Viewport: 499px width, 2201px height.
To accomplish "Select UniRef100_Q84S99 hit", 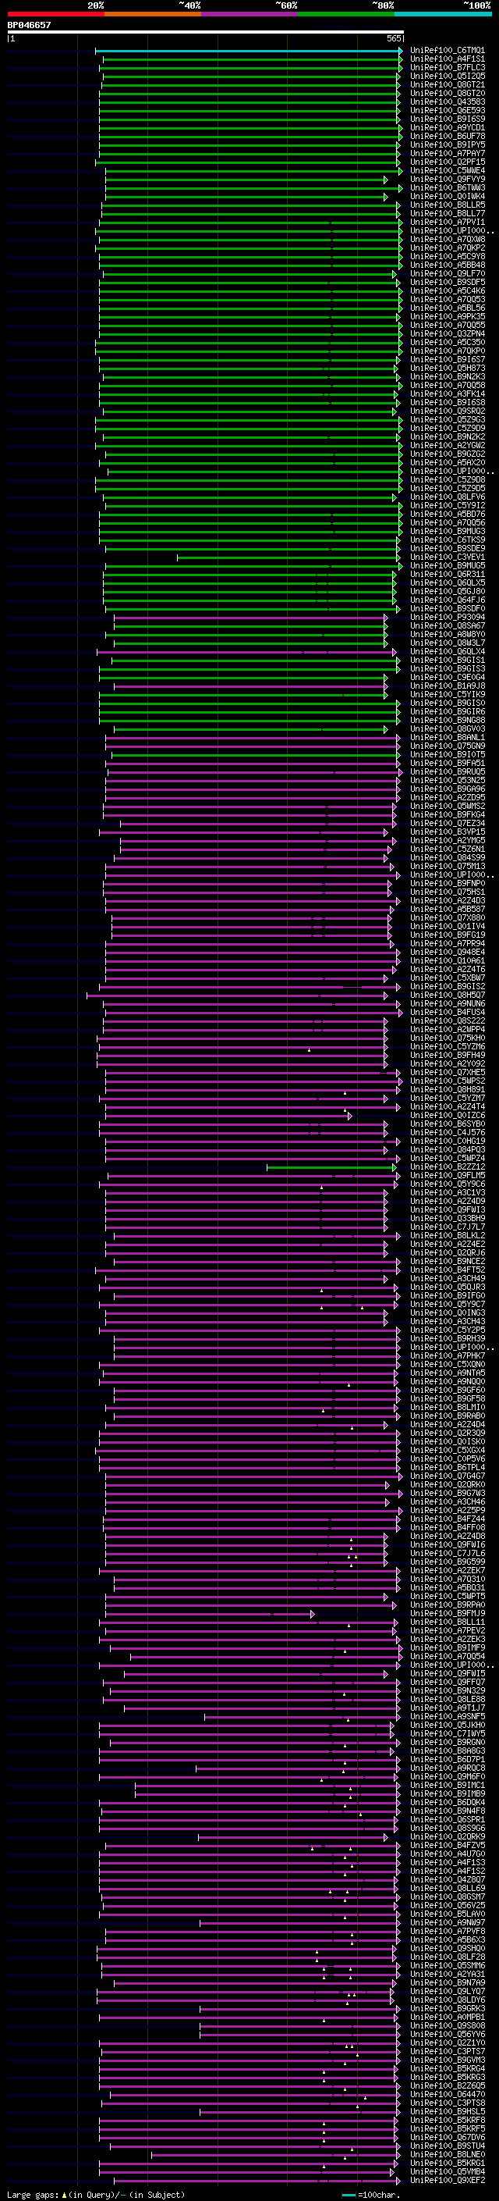I will [x=448, y=858].
